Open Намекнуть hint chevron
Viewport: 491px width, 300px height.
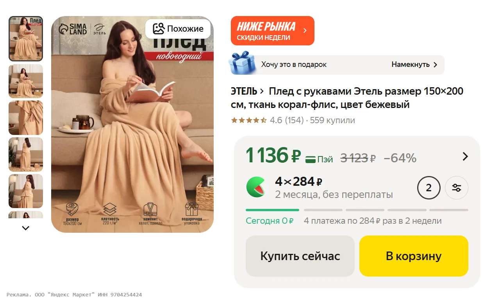click(x=435, y=65)
